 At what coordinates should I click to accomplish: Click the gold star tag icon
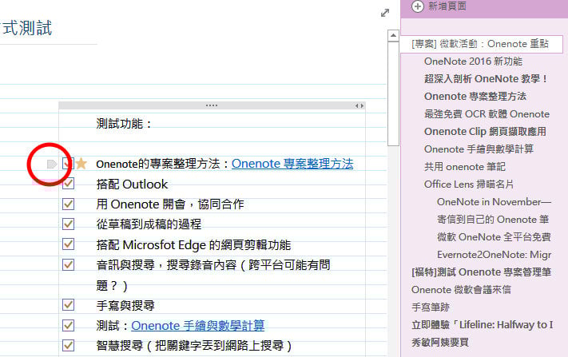click(x=81, y=164)
